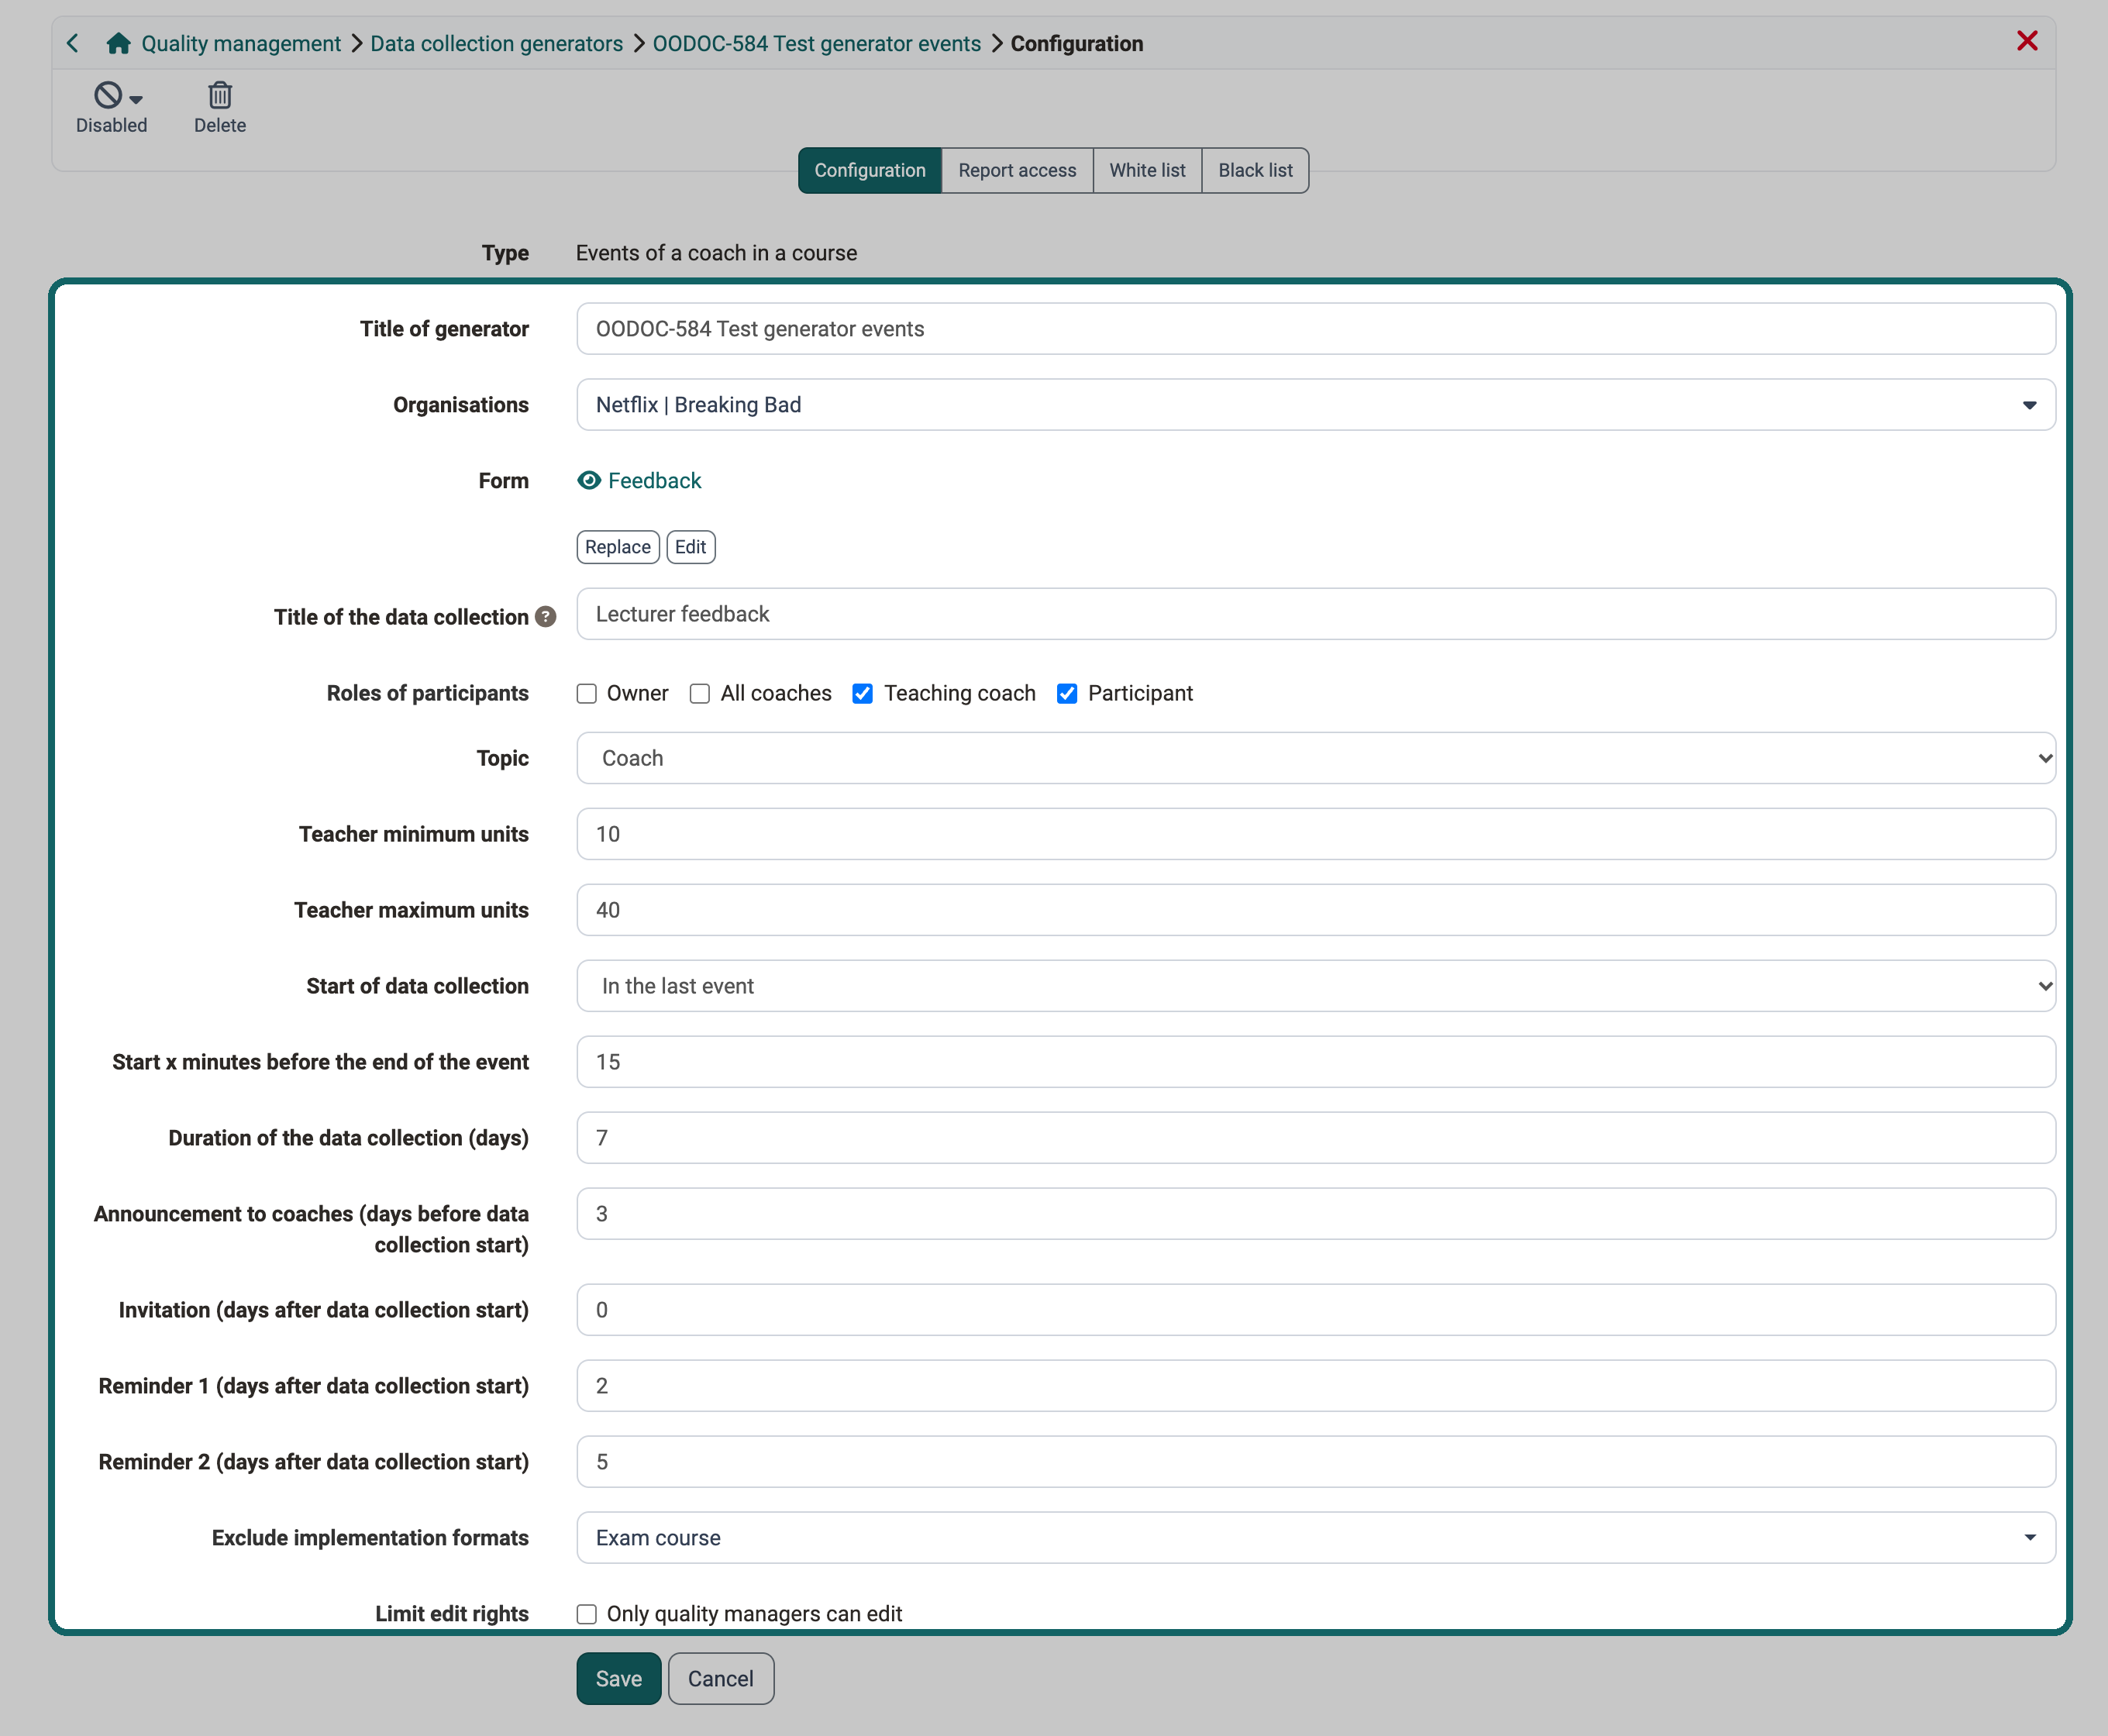
Task: Click Duration of the data collection field
Action: (1316, 1138)
